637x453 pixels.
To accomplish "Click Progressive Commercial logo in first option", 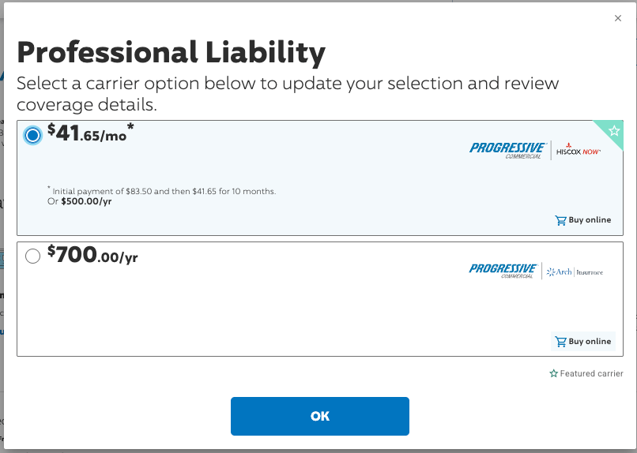I will tap(508, 151).
